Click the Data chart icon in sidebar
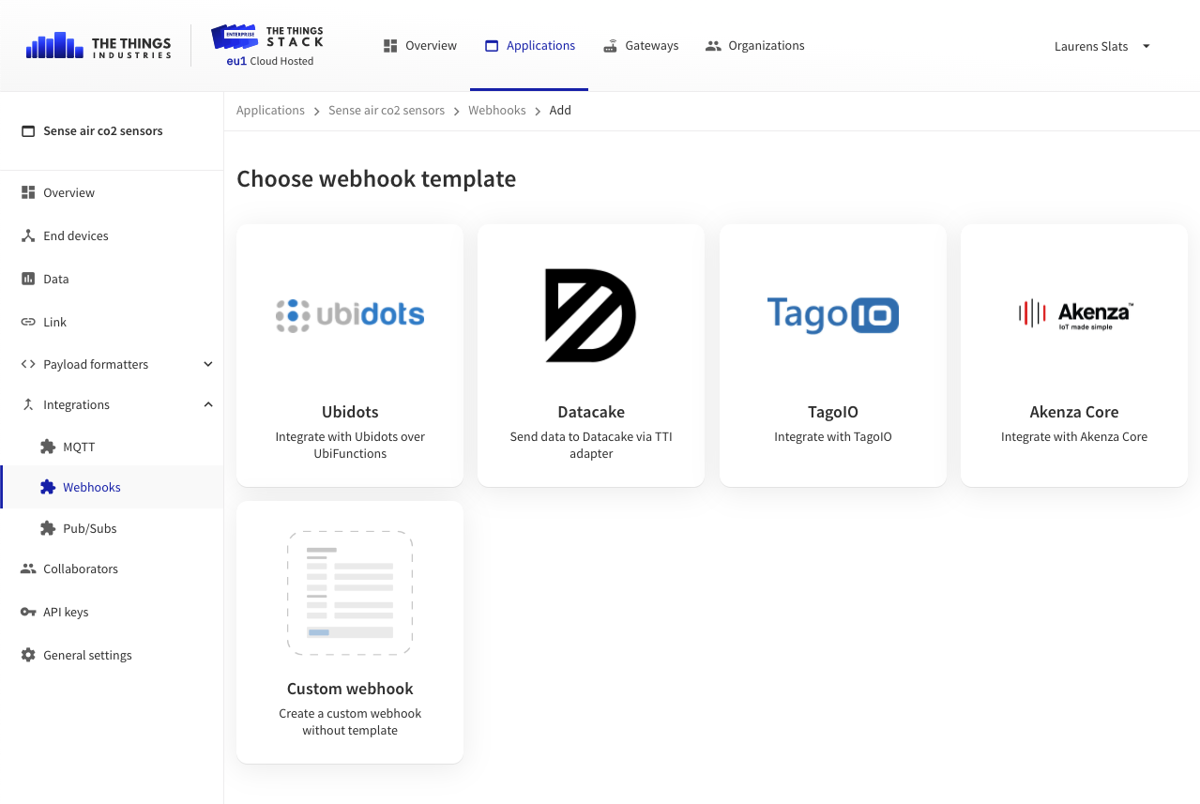This screenshot has width=1200, height=804. point(28,279)
